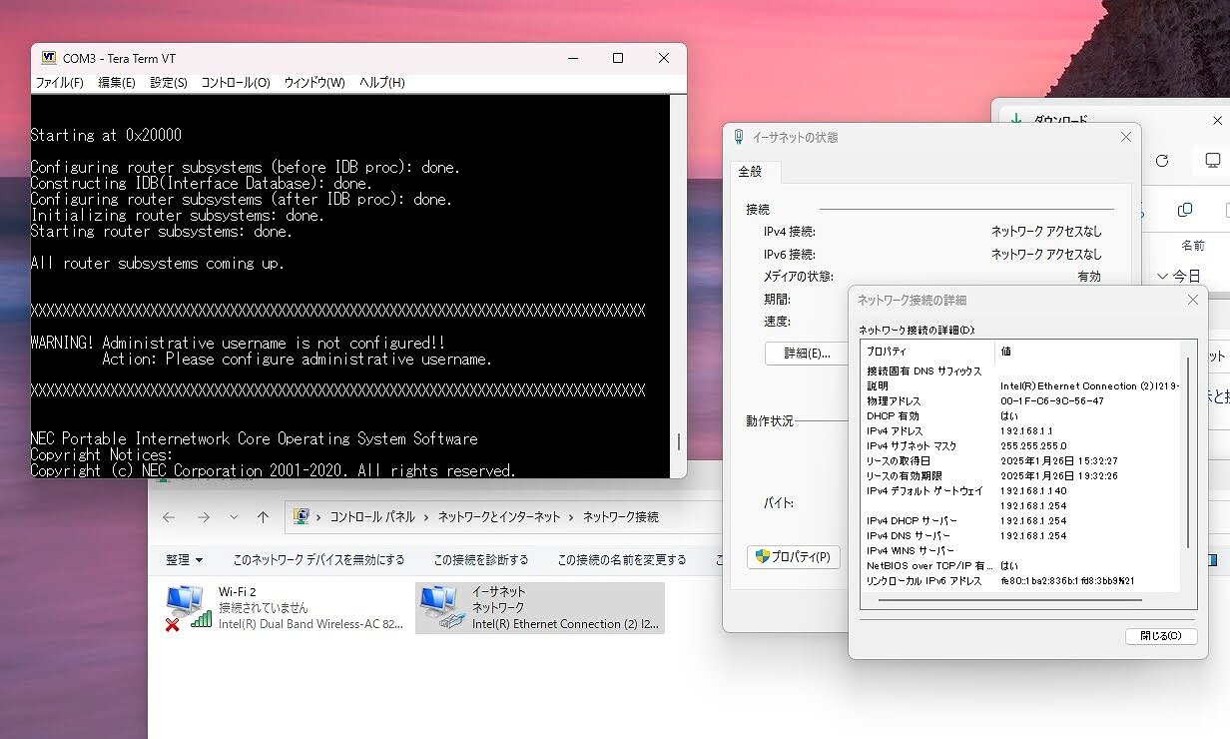The height and width of the screenshot is (739, 1230).
Task: Select the リースの有効期限 row
Action: pyautogui.click(x=1021, y=476)
